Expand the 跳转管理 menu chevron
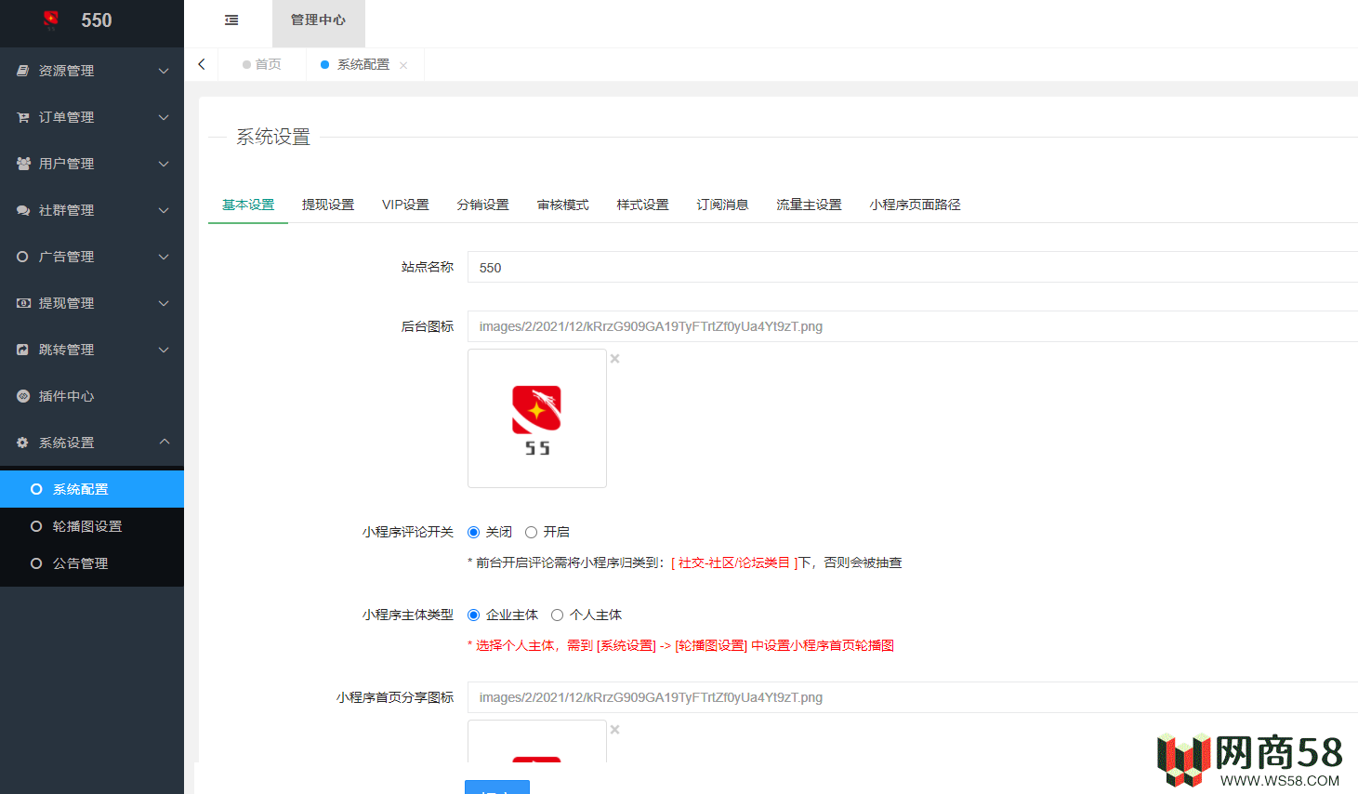 point(164,350)
